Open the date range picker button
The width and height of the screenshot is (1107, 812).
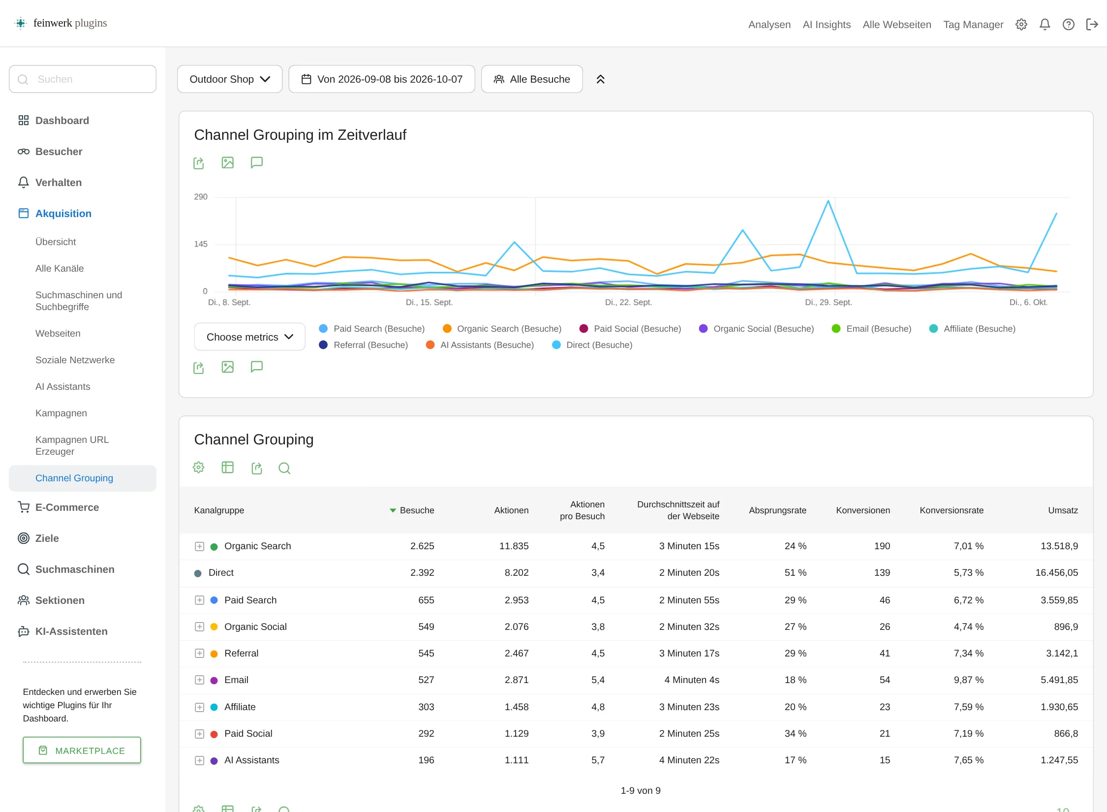382,79
